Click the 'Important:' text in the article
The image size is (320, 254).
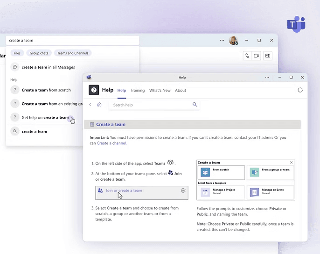[99, 138]
